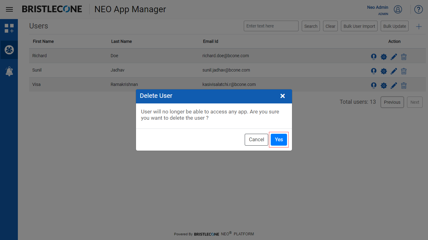Click the 'Delete User' dialog title
Screen dimensions: 428x240
(156, 96)
